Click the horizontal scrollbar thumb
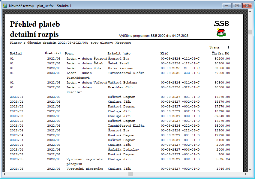The image size is (255, 179). point(130,174)
